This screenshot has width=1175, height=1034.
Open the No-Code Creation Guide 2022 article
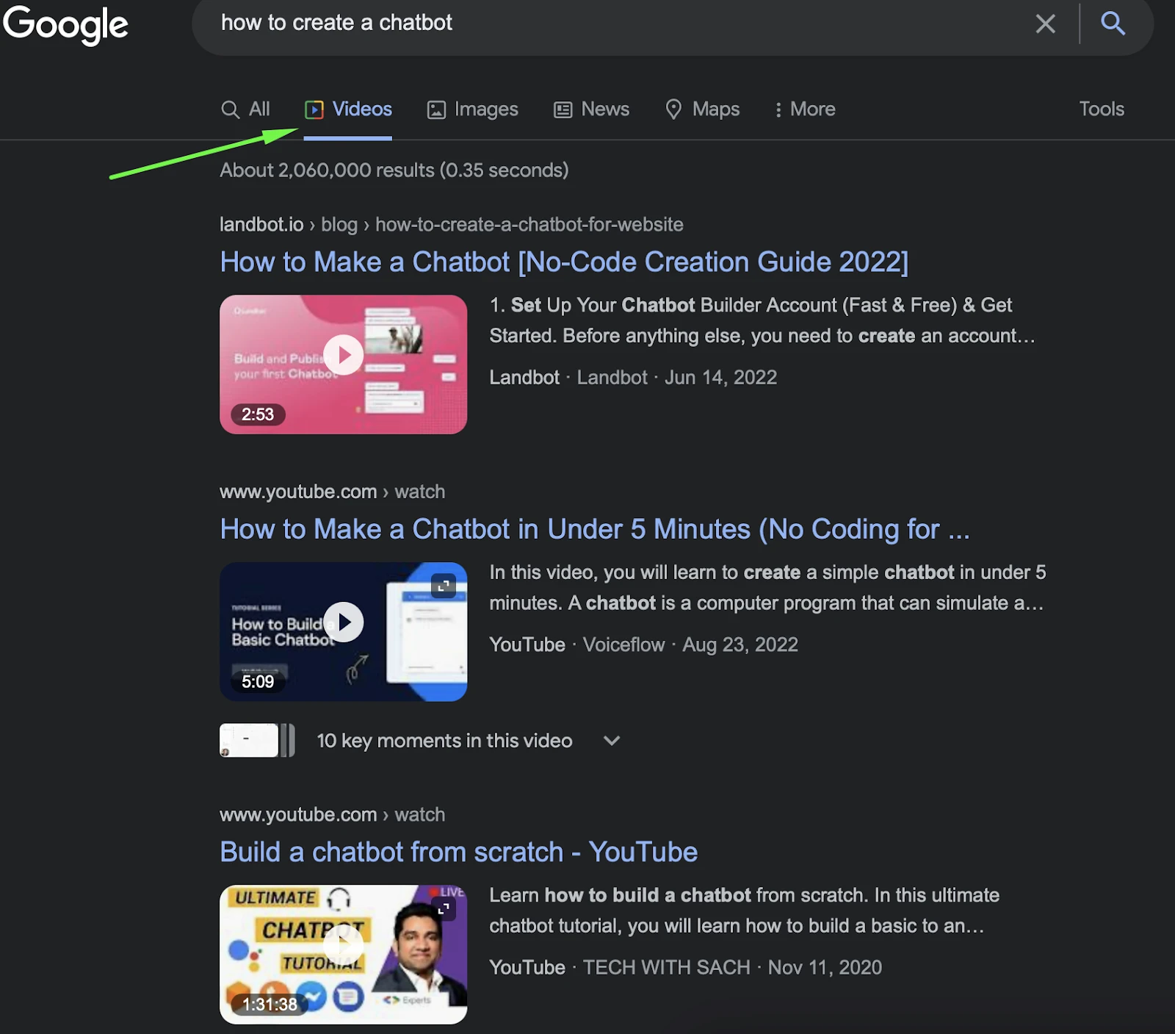point(564,262)
